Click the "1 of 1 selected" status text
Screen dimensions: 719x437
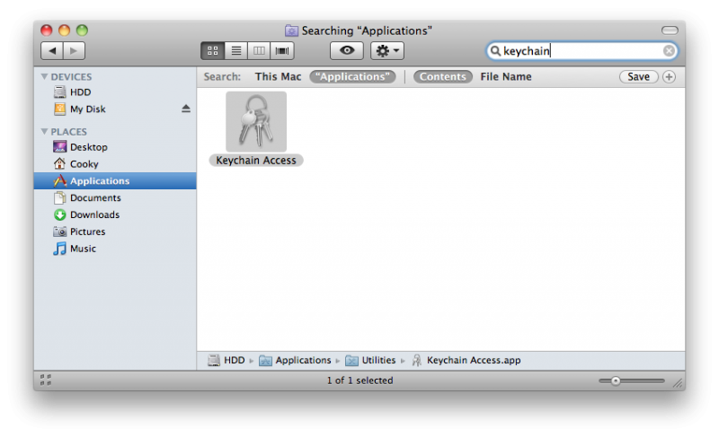coord(360,380)
